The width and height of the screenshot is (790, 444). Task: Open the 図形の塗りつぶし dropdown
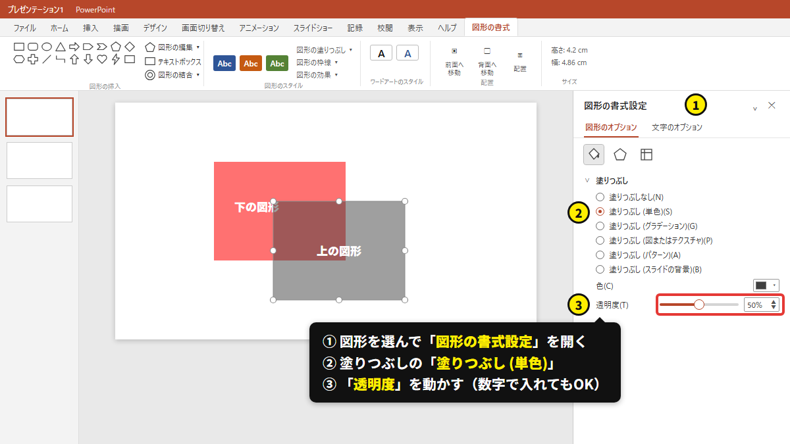(x=325, y=50)
